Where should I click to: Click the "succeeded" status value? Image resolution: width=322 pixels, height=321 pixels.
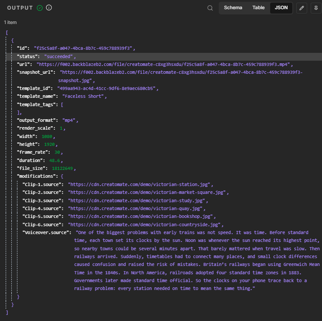pos(58,56)
